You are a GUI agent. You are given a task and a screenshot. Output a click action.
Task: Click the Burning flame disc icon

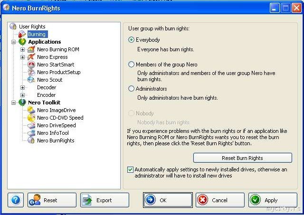pyautogui.click(x=22, y=34)
